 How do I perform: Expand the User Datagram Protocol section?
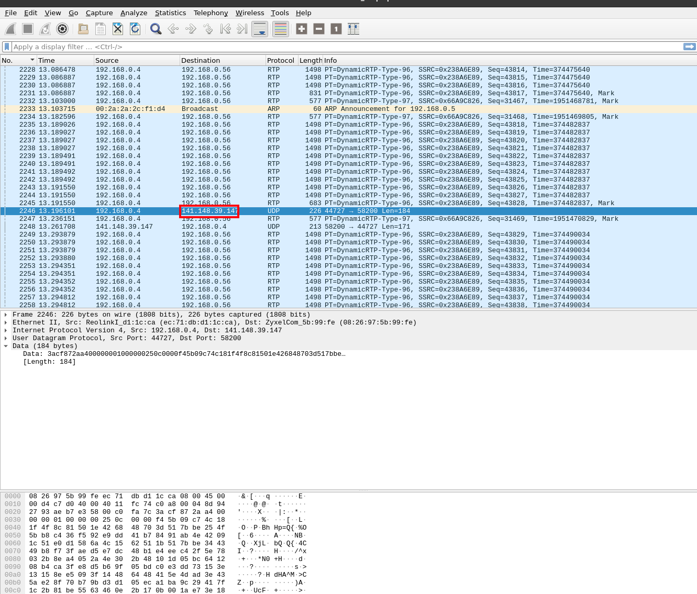coord(6,338)
